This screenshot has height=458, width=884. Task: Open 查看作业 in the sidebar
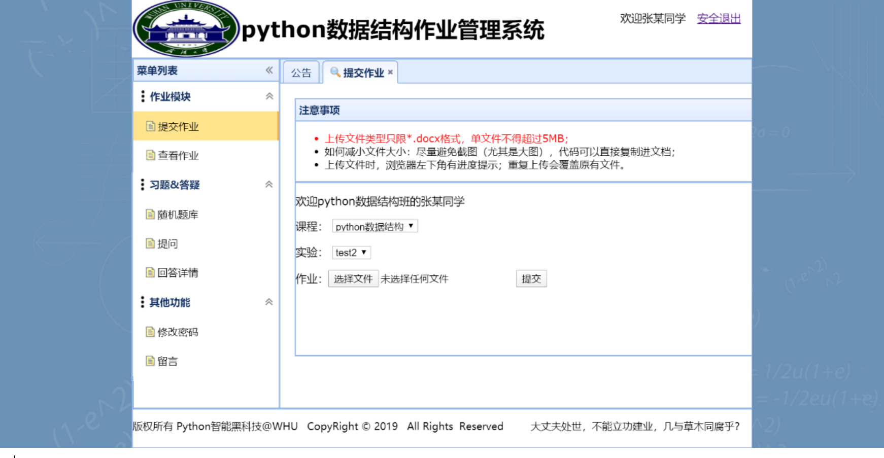point(206,155)
